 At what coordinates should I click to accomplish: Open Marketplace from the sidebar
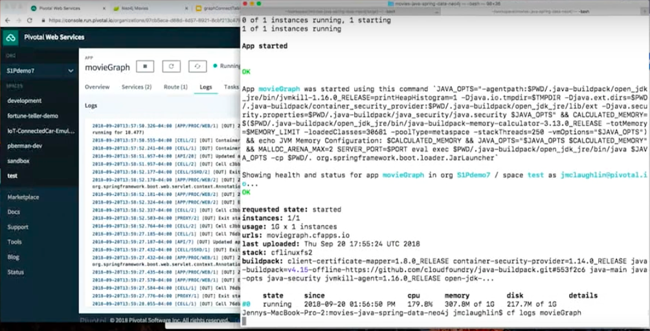[23, 197]
